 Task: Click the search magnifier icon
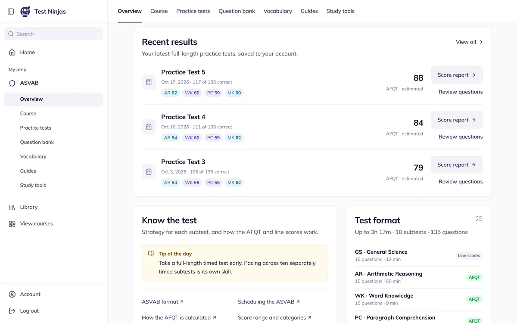[x=11, y=34]
